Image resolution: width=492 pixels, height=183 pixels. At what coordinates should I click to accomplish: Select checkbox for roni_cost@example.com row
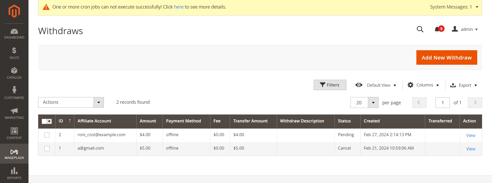click(47, 135)
